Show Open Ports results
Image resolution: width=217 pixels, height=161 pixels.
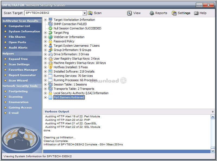click(x=17, y=42)
